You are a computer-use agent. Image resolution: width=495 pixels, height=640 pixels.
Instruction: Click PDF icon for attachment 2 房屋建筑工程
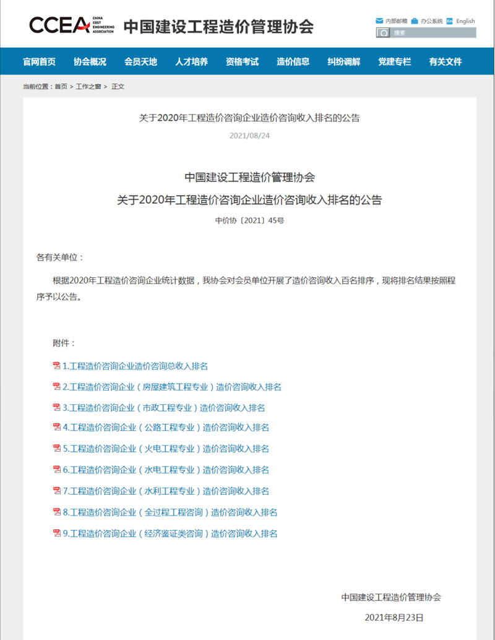(x=56, y=386)
